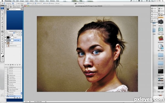Viewport: 165px width, 103px height.
Task: Hide Layer 0 using its eye icon
Action: click(x=5, y=43)
